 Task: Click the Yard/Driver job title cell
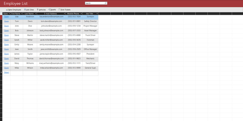coord(90,63)
